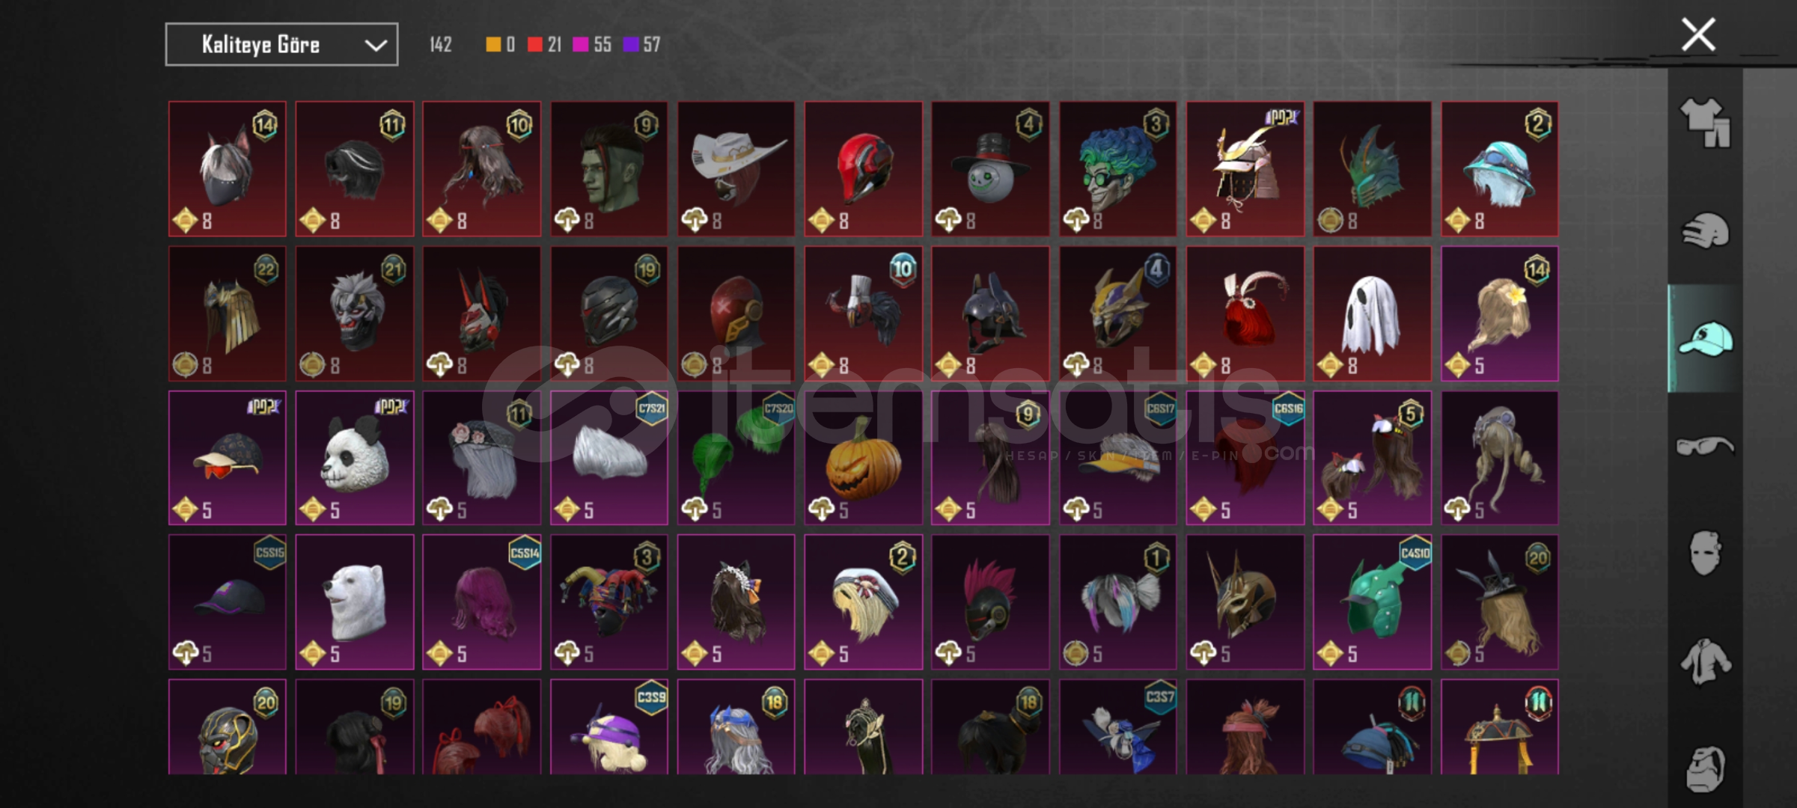This screenshot has height=808, width=1797.
Task: Filter by purple quality swatch 57
Action: (641, 45)
